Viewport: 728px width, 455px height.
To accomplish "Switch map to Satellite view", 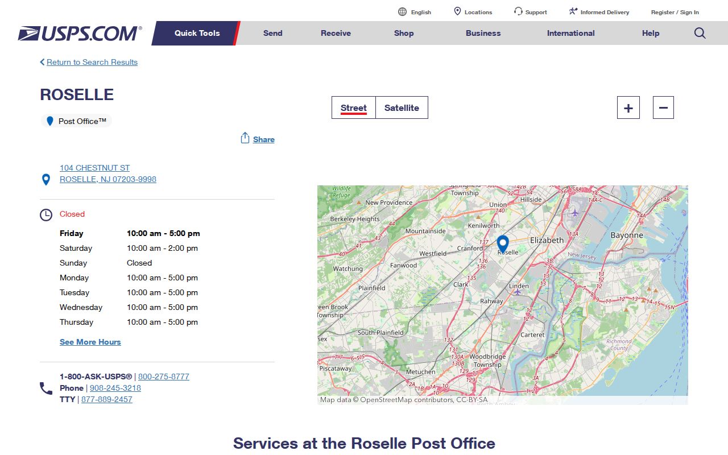I will coord(402,107).
